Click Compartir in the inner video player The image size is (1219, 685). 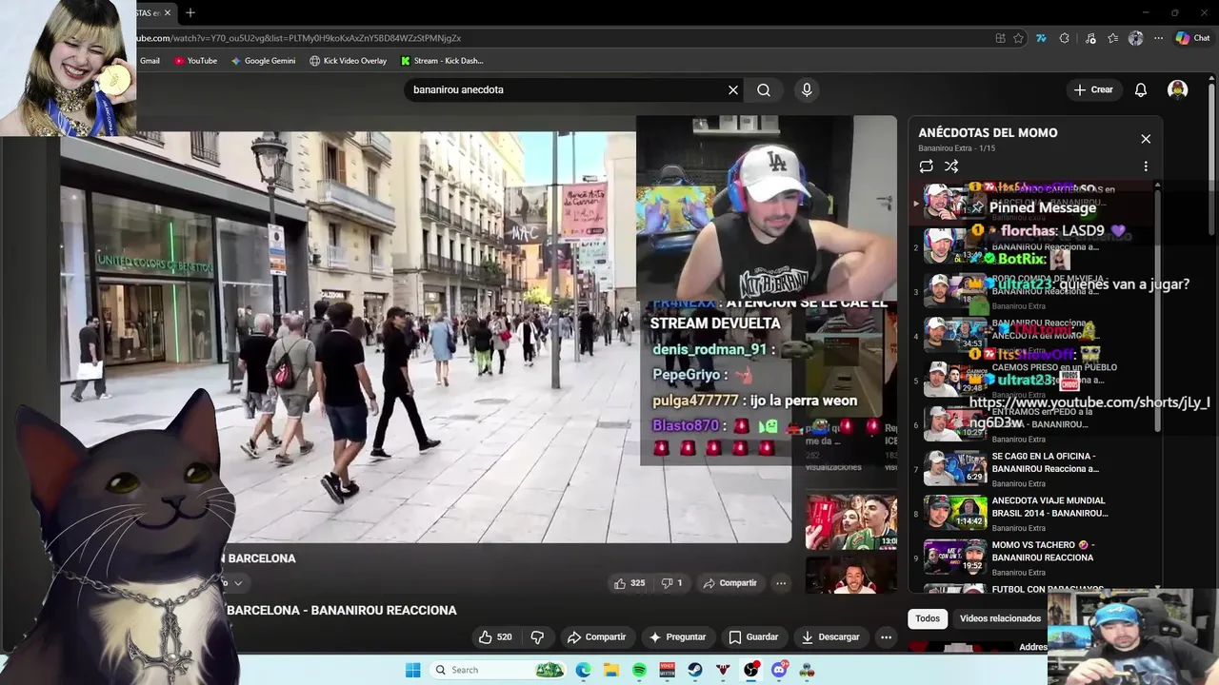pyautogui.click(x=729, y=583)
